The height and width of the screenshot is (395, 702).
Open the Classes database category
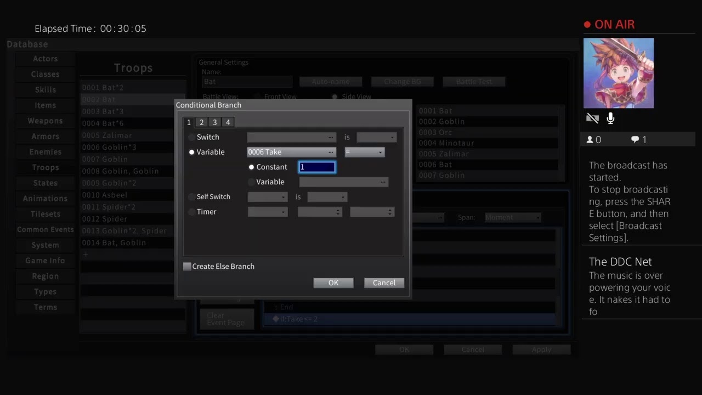(46, 74)
